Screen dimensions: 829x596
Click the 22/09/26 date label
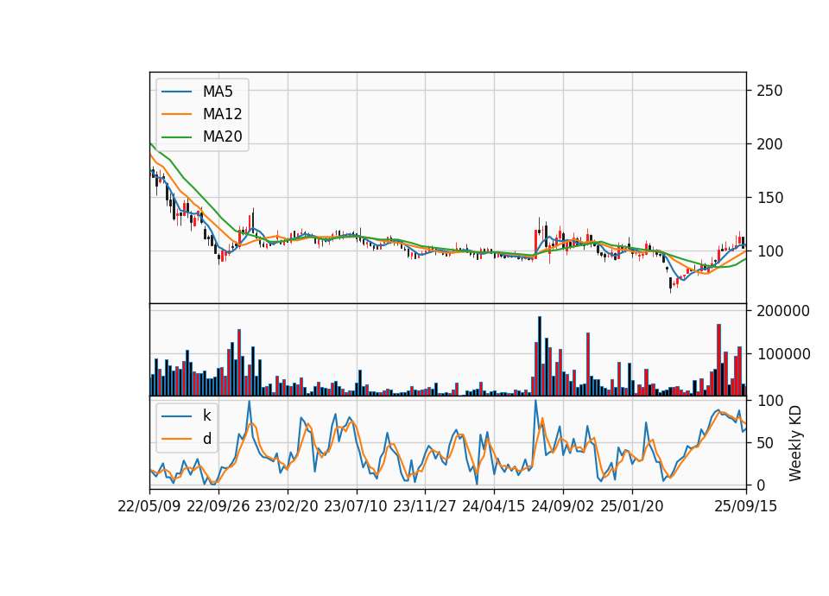point(218,506)
